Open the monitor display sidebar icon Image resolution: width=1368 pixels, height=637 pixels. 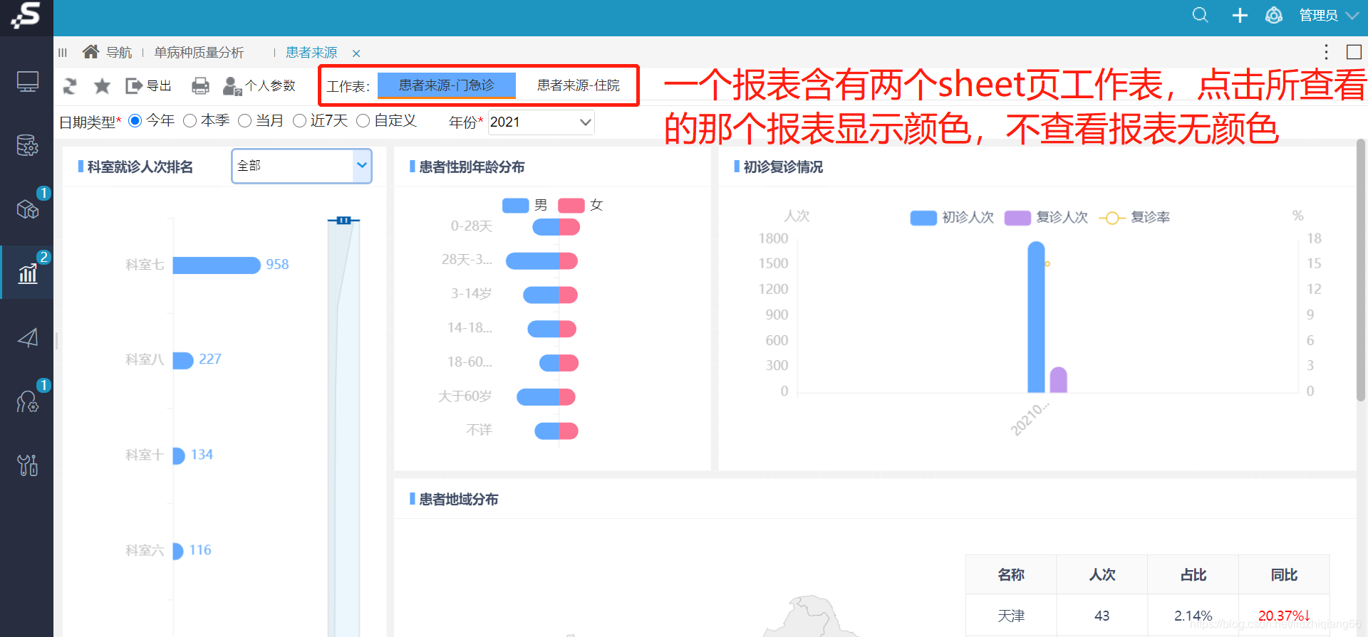pos(28,82)
